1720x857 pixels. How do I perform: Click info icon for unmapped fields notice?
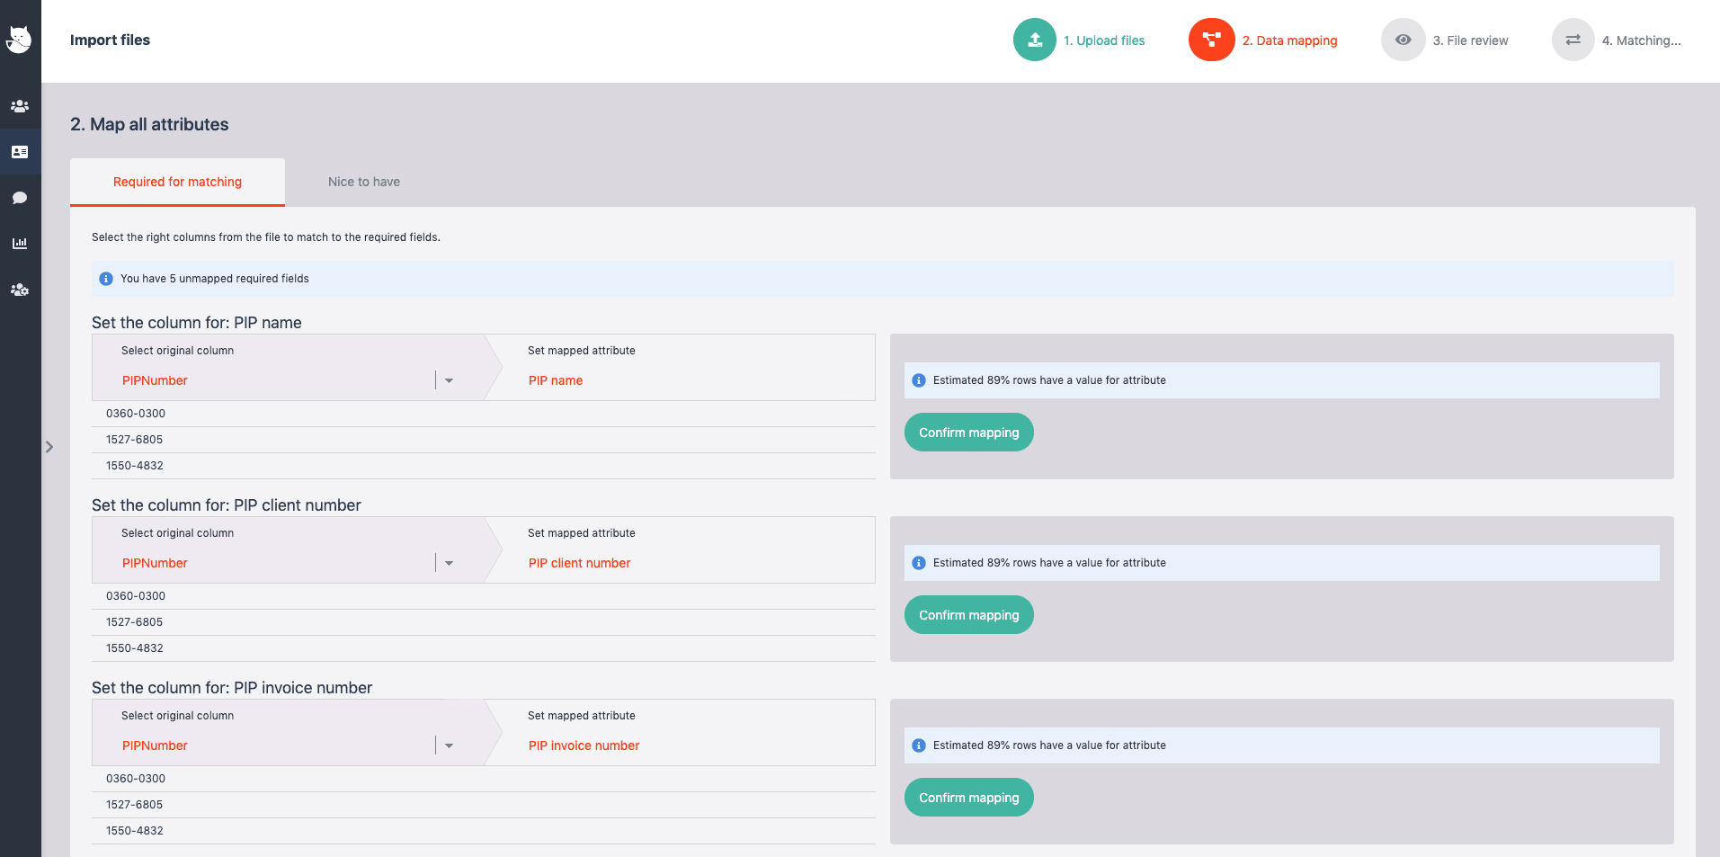click(x=106, y=279)
